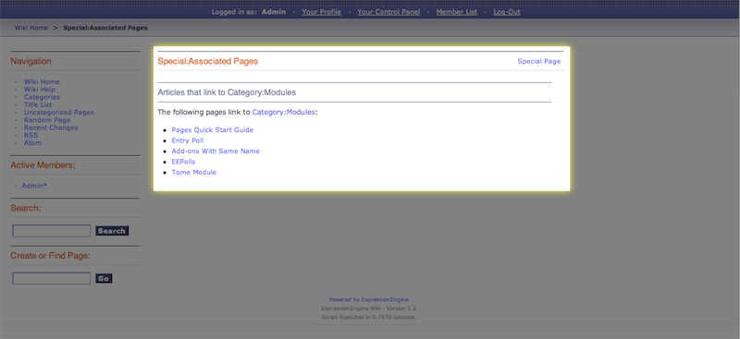The image size is (740, 339).
Task: Click the Search button
Action: pos(112,231)
